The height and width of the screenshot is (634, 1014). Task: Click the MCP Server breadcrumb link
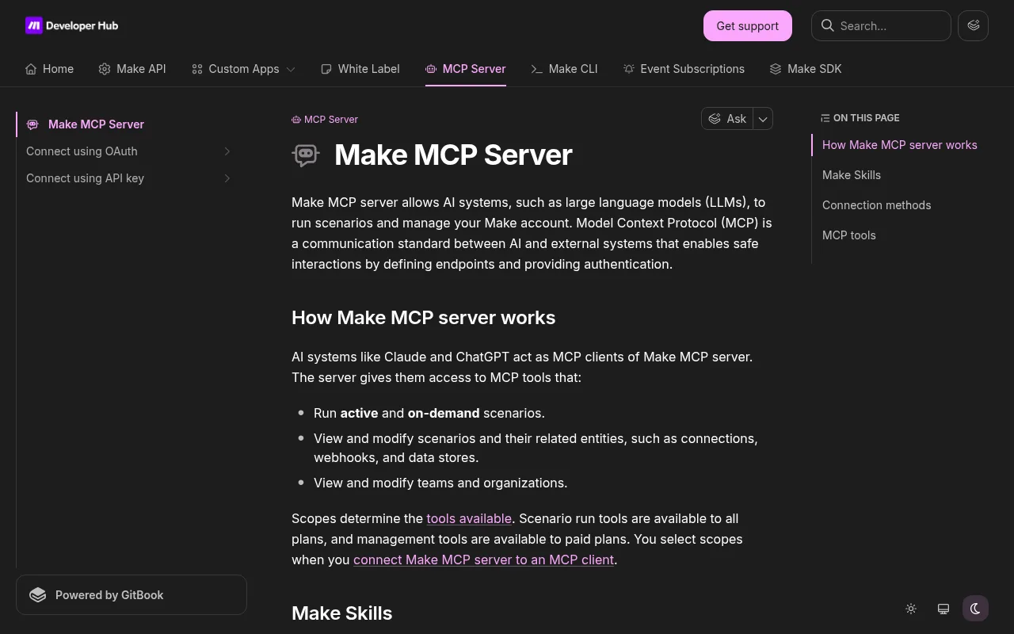pos(325,120)
